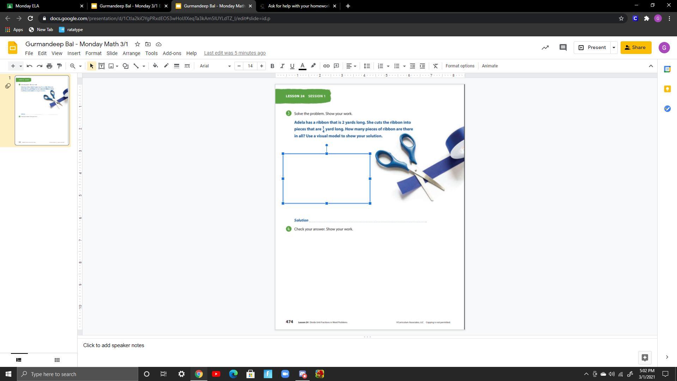Select the text box tool
The width and height of the screenshot is (677, 381).
pyautogui.click(x=102, y=66)
